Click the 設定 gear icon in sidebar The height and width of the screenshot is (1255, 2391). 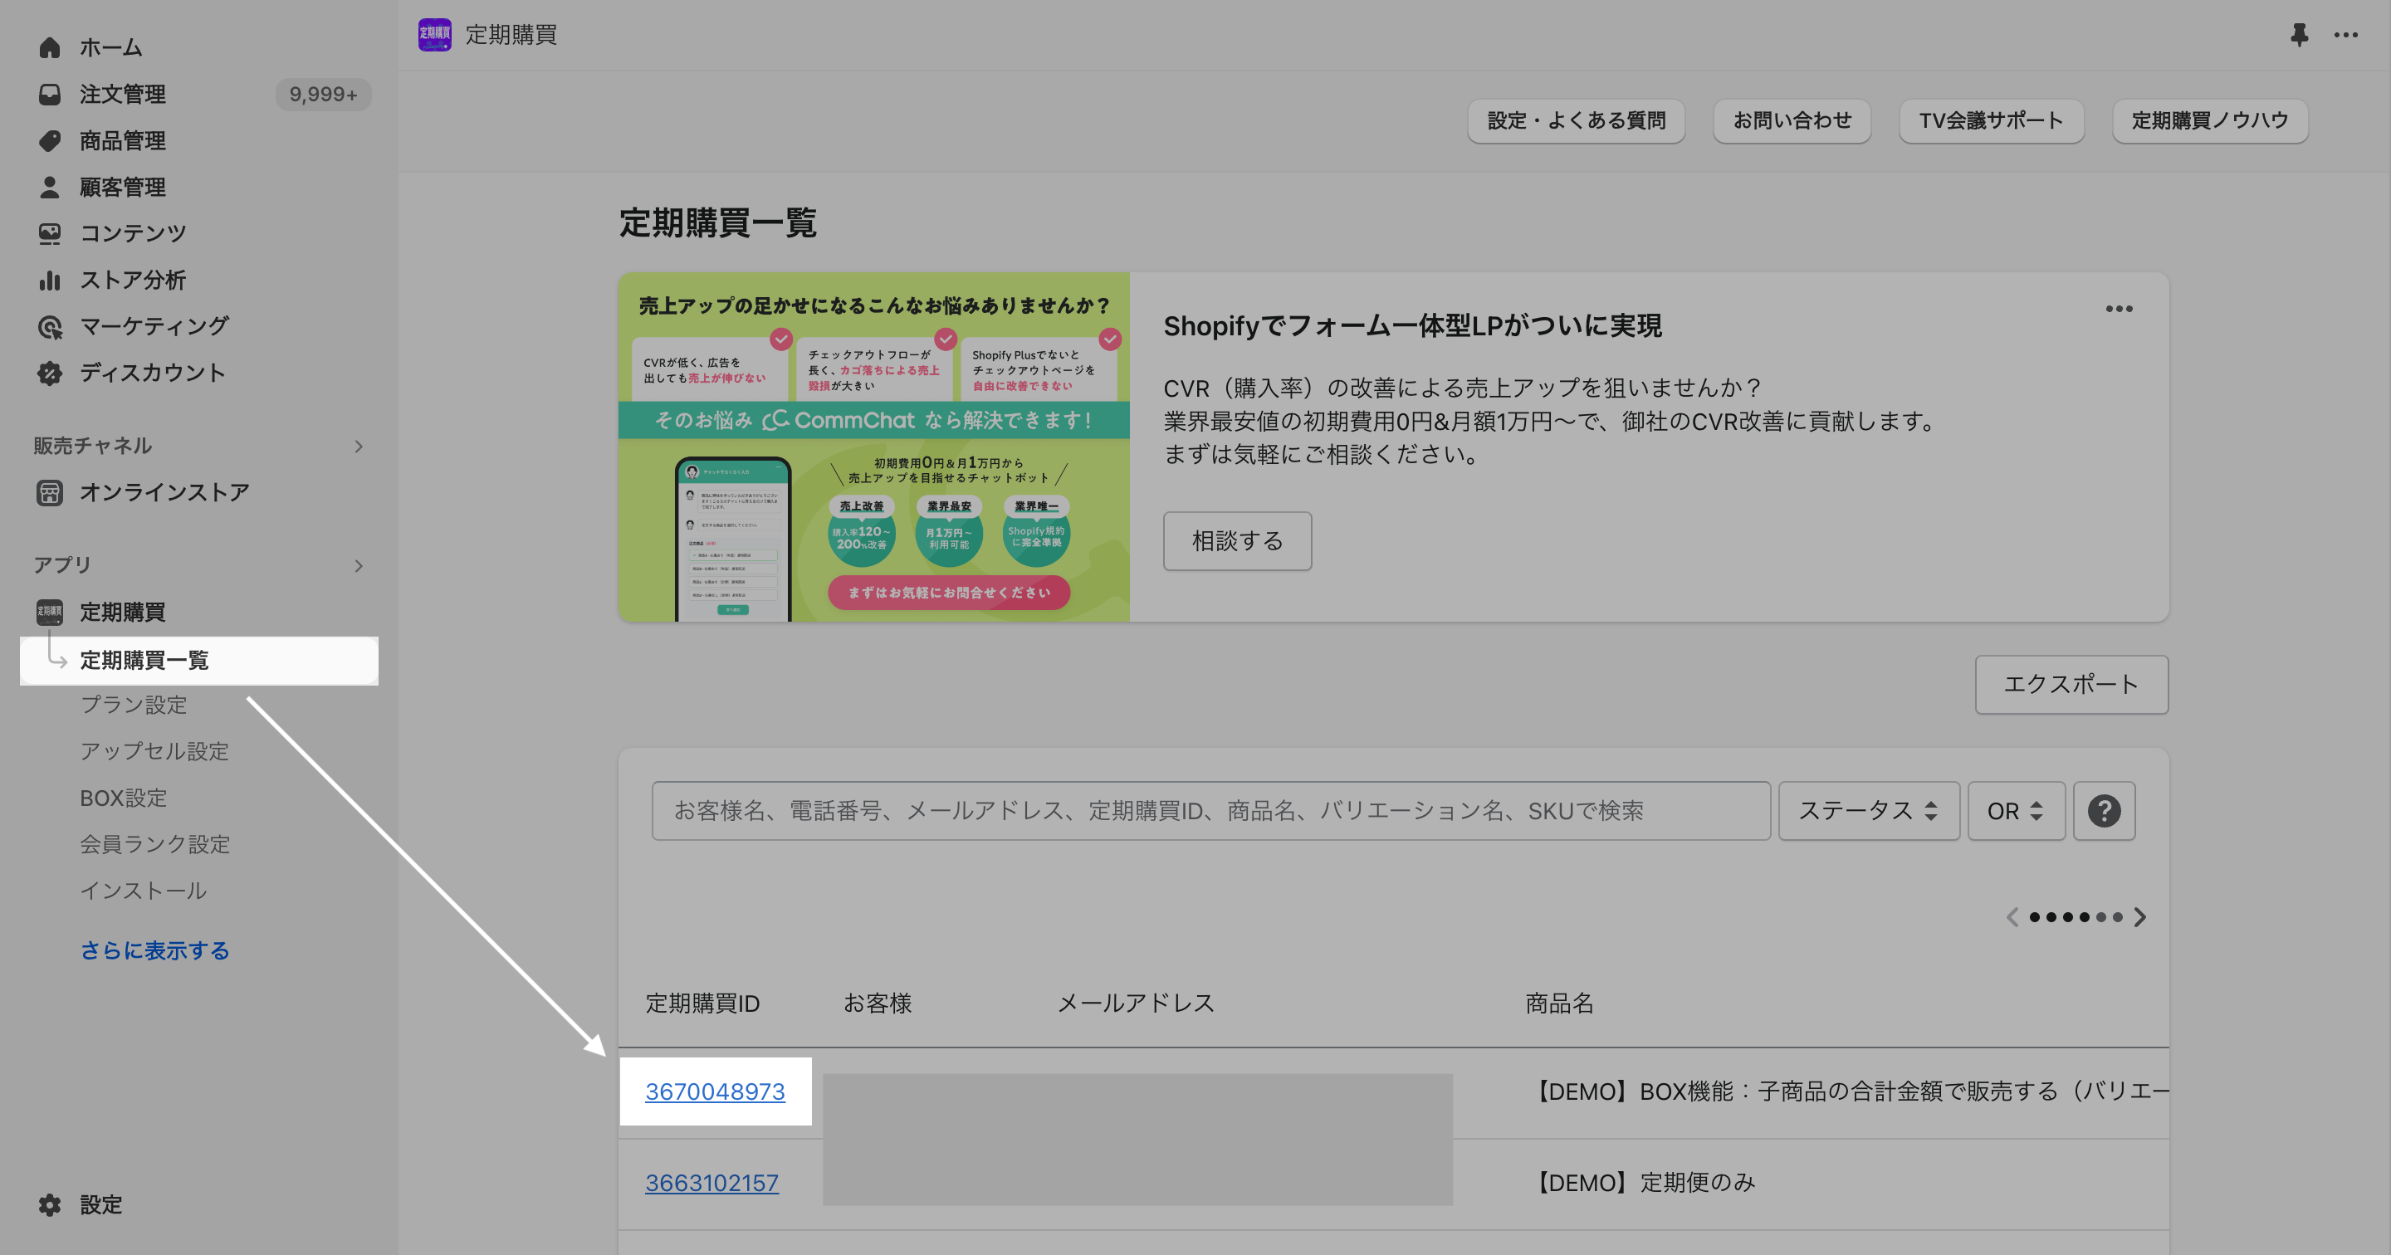coord(49,1204)
